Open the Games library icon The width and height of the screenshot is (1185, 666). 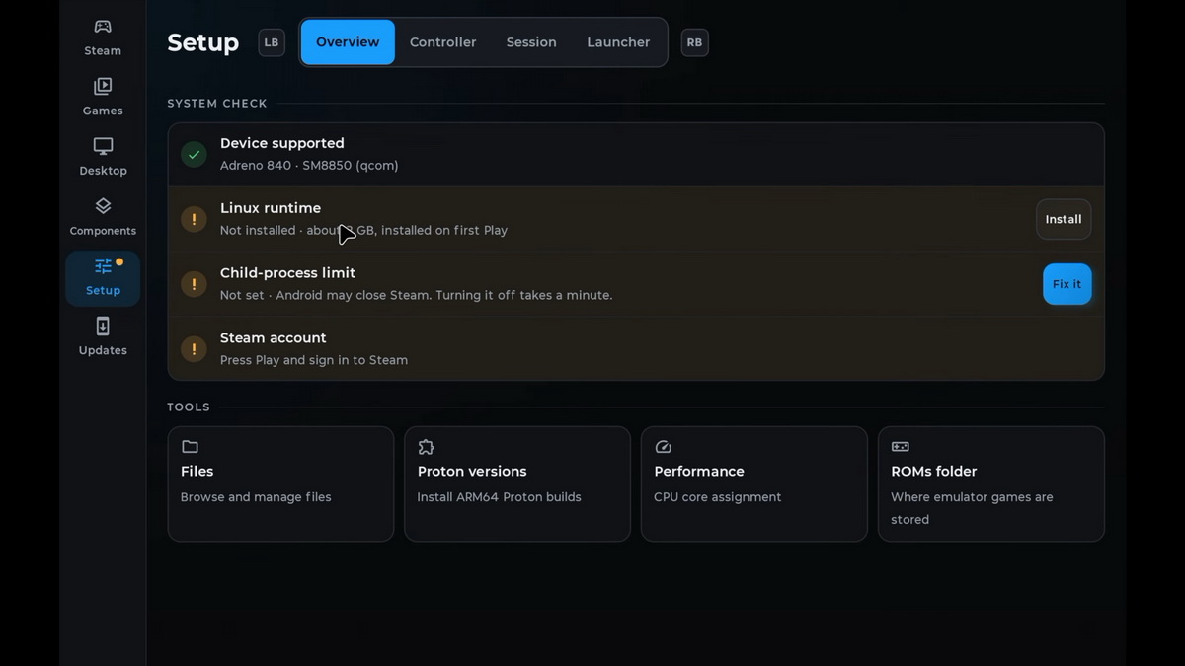coord(103,86)
